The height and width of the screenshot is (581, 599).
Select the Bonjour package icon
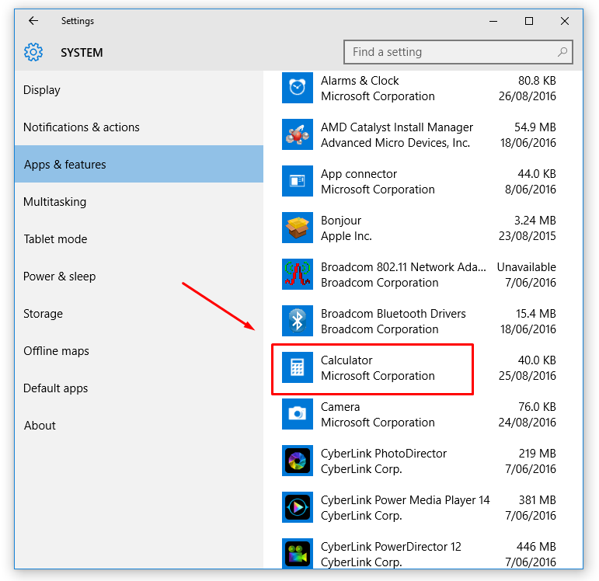tap(297, 228)
